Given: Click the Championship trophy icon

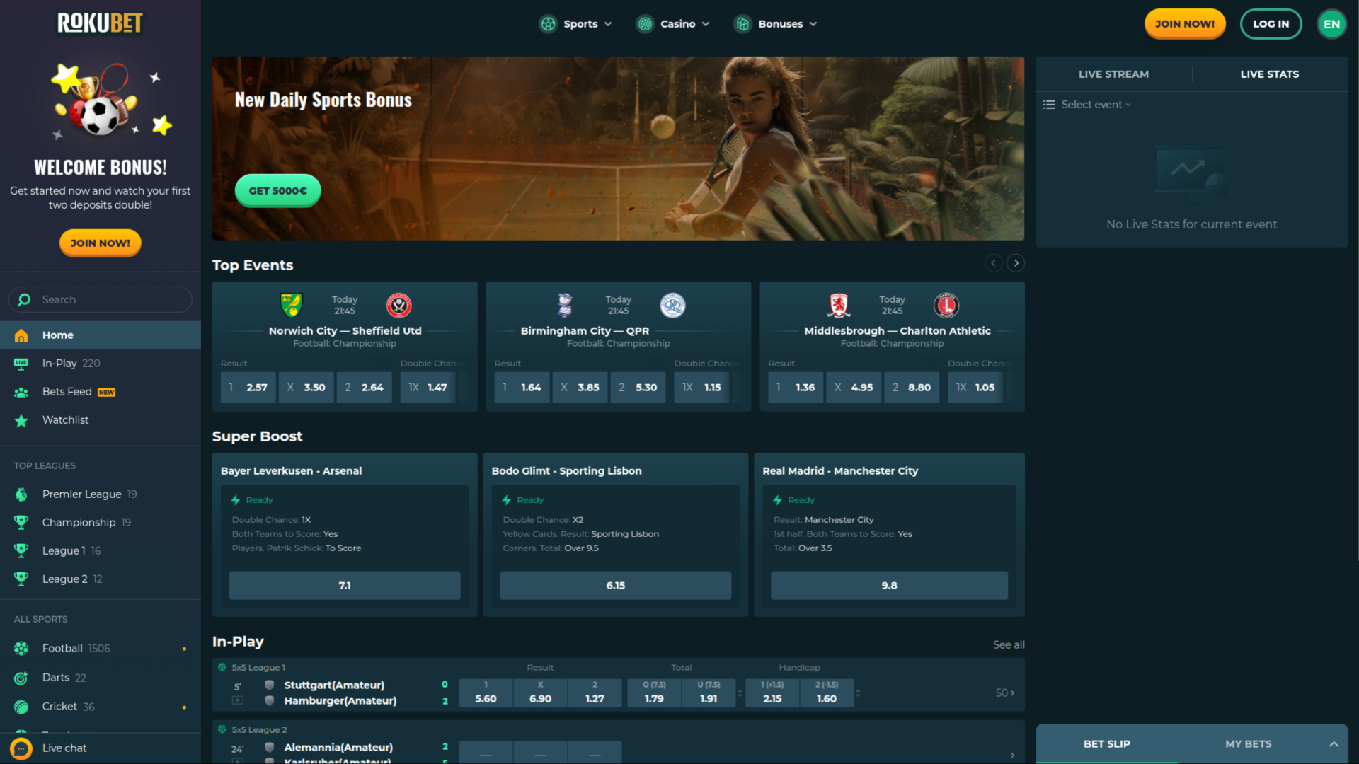Looking at the screenshot, I should (x=21, y=523).
